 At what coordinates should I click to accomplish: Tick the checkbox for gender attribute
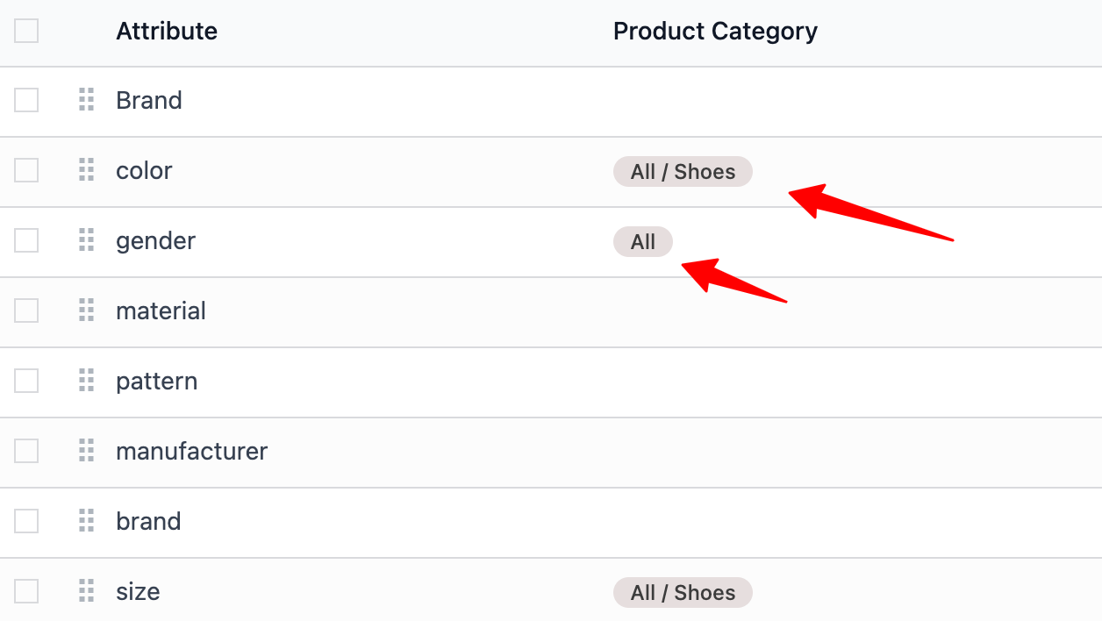26,240
